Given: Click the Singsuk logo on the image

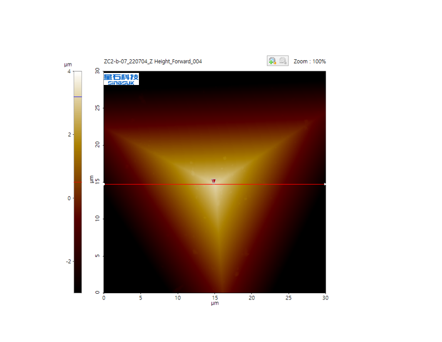Looking at the screenshot, I should tap(121, 79).
